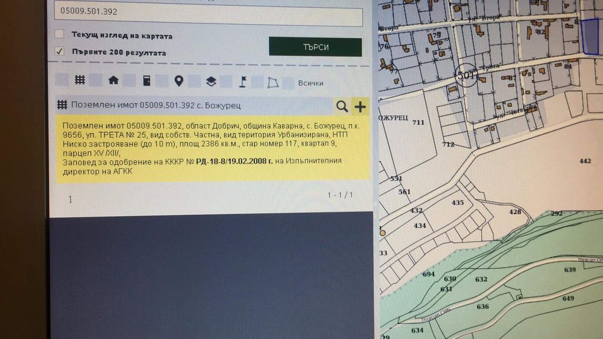Select the flag marker filter icon

[x=242, y=82]
